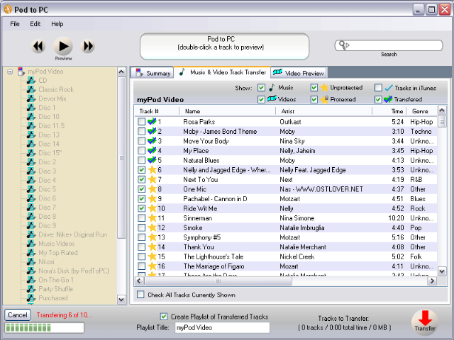Check the Rosa Parks track checkbox
454x340 pixels.
click(141, 121)
